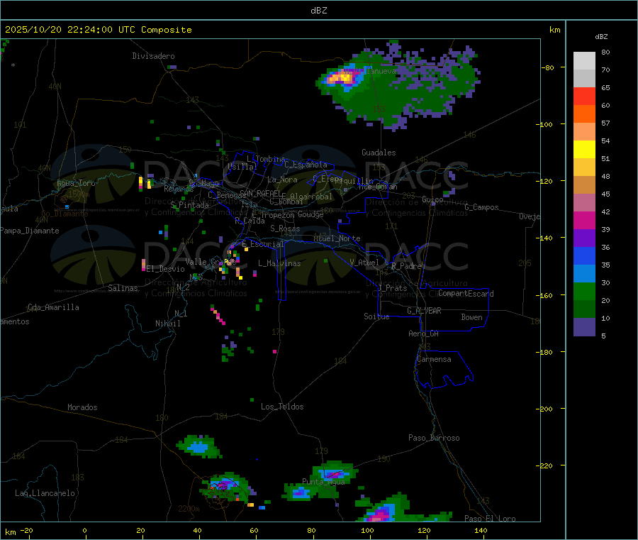Click the purple 39–36 dBZ legend swatch
Image resolution: width=638 pixels, height=540 pixels.
click(x=584, y=238)
